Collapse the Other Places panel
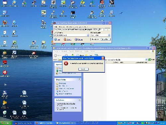166x125 pixels. 79,79
